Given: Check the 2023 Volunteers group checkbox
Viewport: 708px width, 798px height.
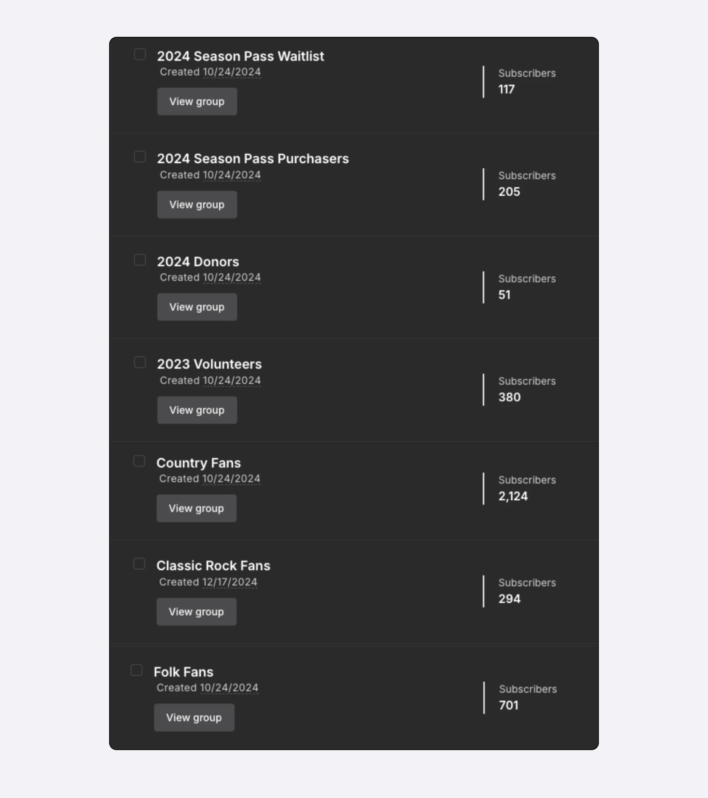Looking at the screenshot, I should tap(140, 362).
